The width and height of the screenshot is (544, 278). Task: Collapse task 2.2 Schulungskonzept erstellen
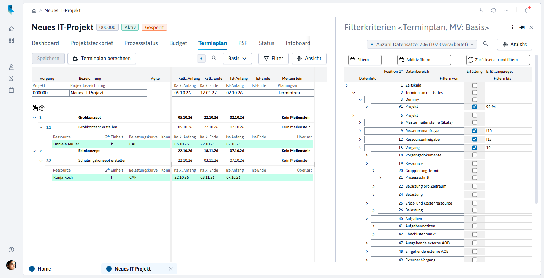(41, 161)
